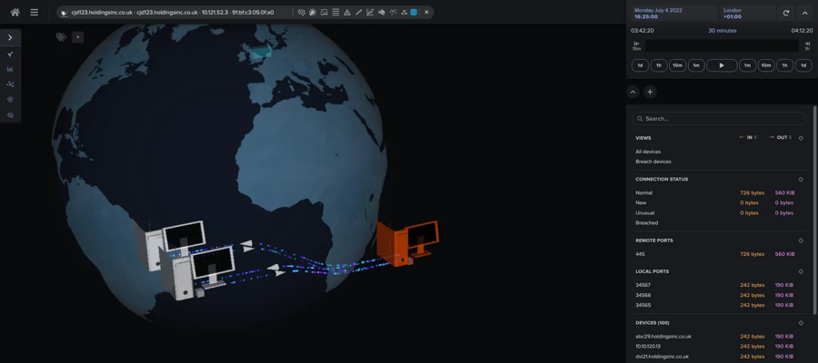Viewport: 818px width, 363px height.
Task: Step back 1d using leftmost button
Action: click(640, 65)
